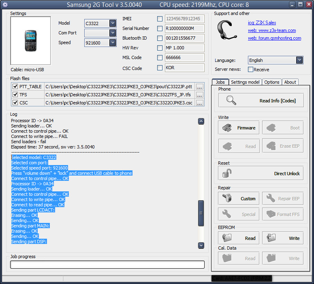
Task: Click the MSL Code field 666666
Action: click(x=184, y=57)
